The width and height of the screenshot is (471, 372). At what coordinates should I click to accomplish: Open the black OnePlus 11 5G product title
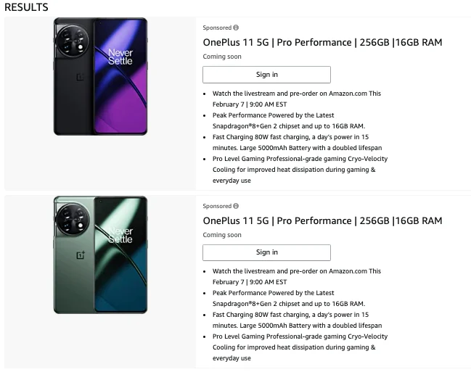tap(322, 42)
